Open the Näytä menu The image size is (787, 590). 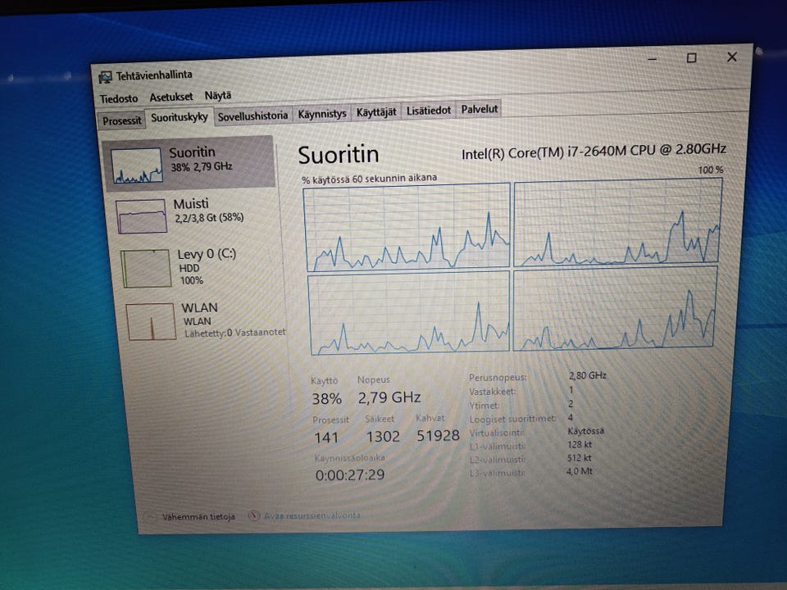click(218, 95)
